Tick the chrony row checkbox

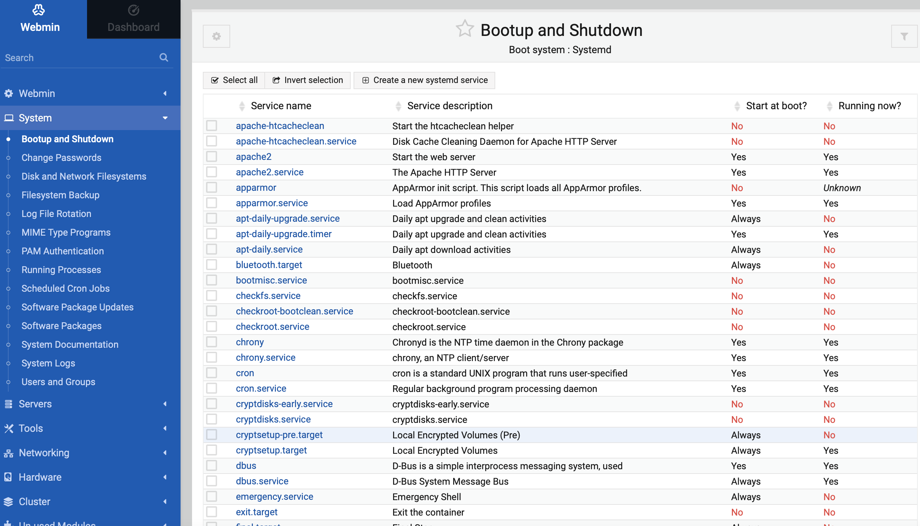[211, 342]
